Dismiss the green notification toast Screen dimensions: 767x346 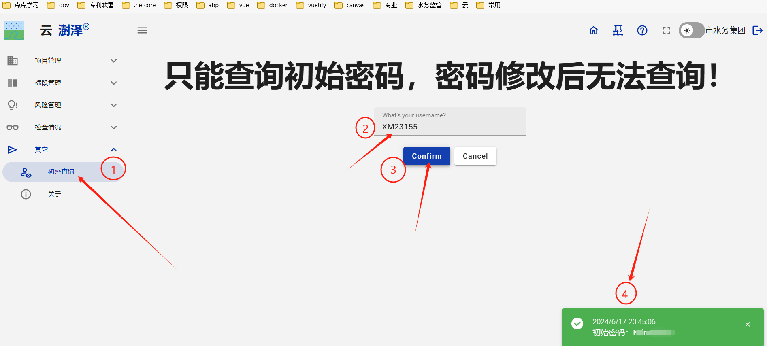point(748,324)
